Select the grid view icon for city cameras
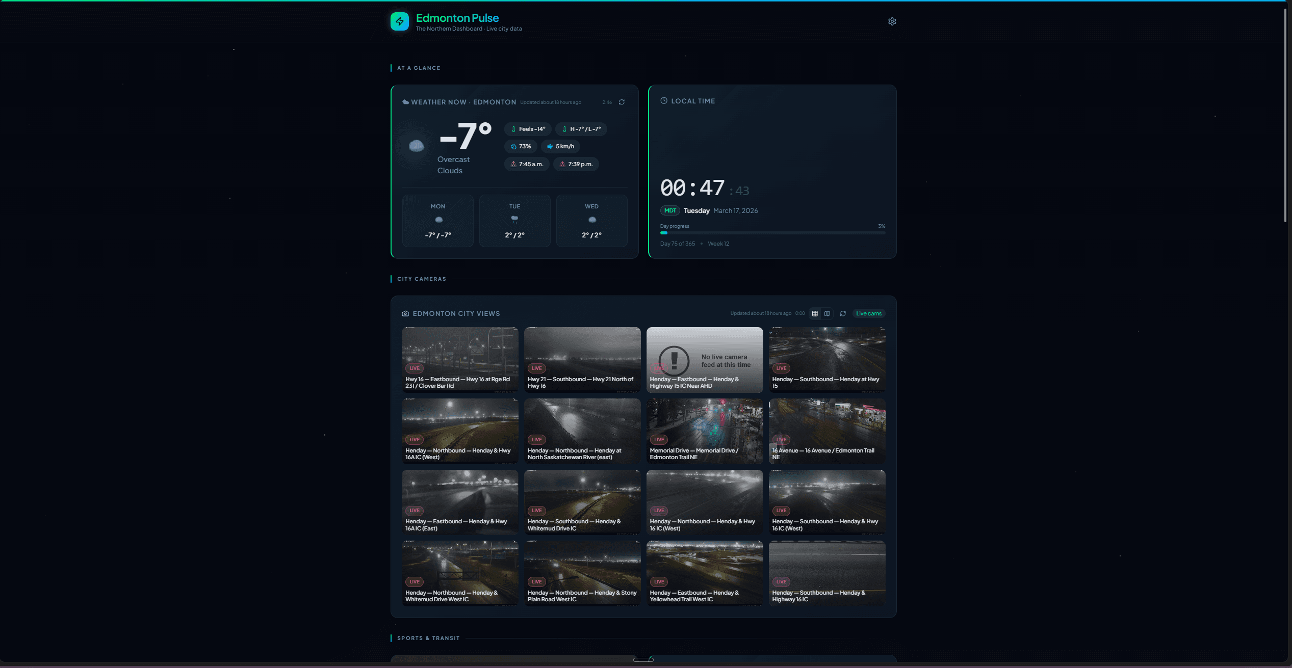This screenshot has height=668, width=1292. (x=814, y=313)
